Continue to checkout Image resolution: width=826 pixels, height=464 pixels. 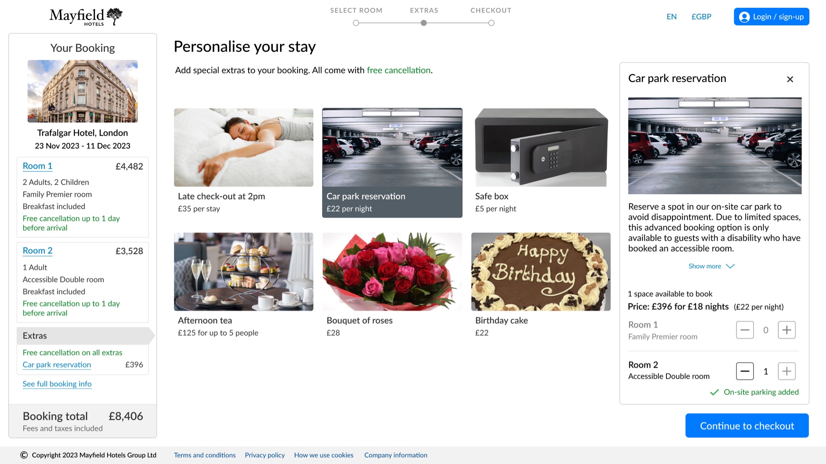click(x=747, y=426)
